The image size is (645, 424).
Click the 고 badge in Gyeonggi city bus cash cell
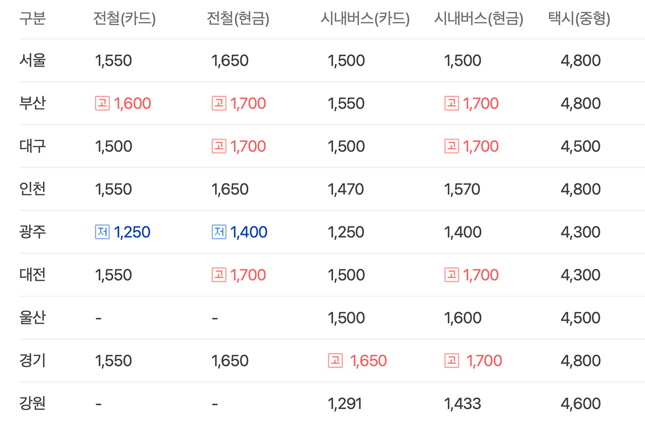point(451,361)
